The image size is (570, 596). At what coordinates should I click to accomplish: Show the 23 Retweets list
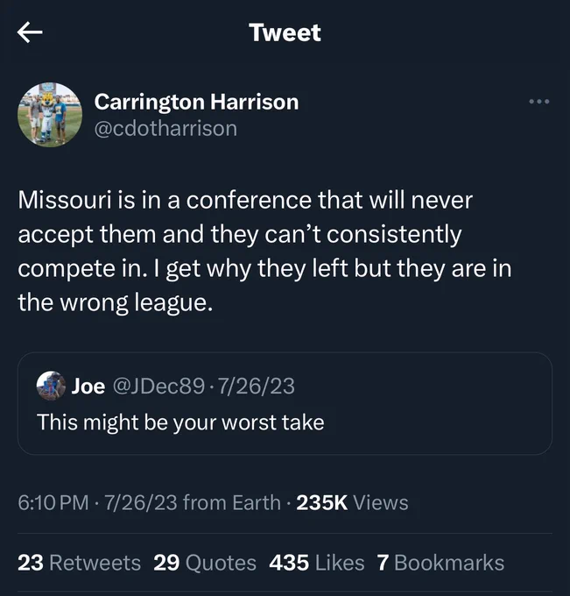(x=80, y=563)
